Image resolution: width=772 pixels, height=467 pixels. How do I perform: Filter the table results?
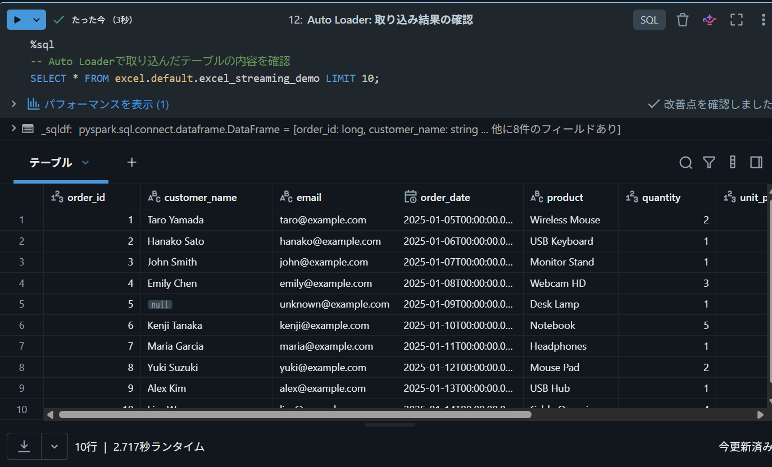709,162
